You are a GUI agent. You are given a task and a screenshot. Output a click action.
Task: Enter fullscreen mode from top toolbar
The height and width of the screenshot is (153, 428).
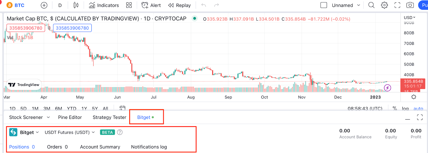point(397,5)
